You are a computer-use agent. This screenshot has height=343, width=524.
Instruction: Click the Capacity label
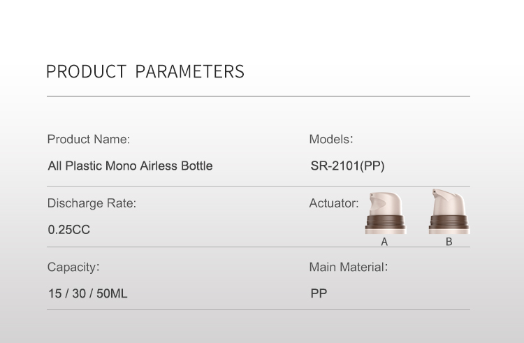pyautogui.click(x=73, y=267)
